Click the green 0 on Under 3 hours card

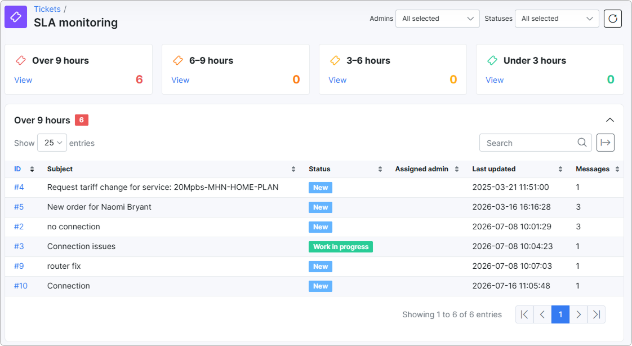pyautogui.click(x=611, y=79)
